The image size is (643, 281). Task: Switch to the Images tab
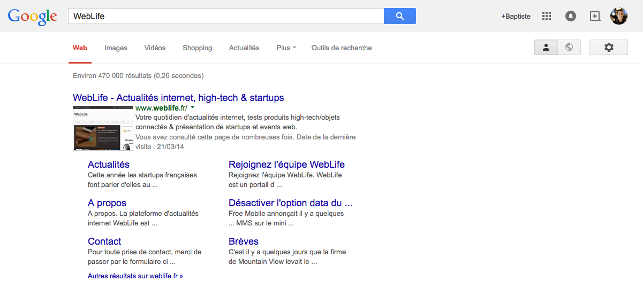[116, 48]
